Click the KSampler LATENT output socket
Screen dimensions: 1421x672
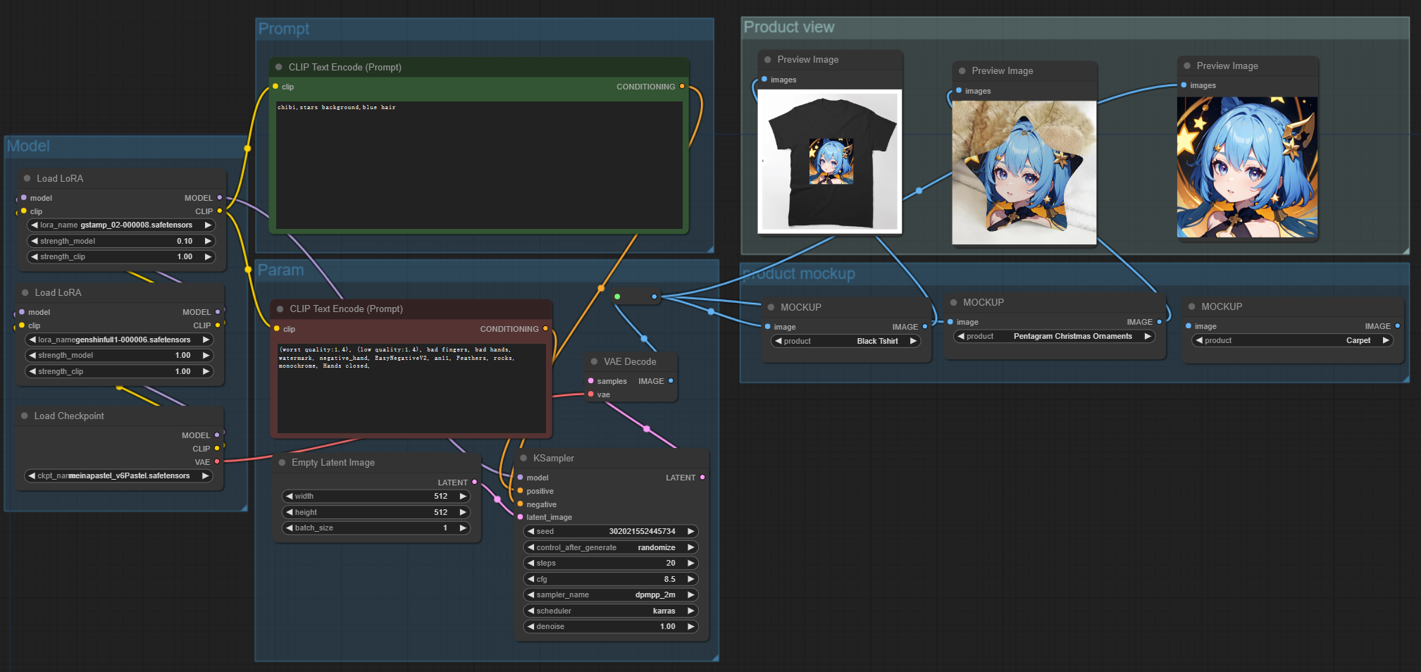(702, 478)
